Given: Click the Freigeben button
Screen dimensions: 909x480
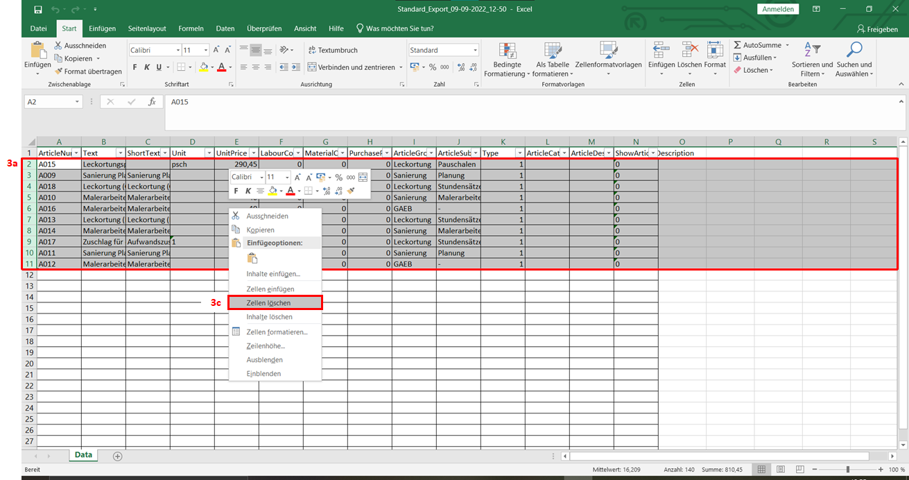Looking at the screenshot, I should pos(878,28).
